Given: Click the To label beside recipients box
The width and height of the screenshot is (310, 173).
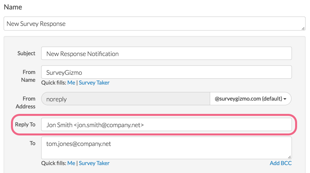Looking at the screenshot, I should [x=32, y=143].
